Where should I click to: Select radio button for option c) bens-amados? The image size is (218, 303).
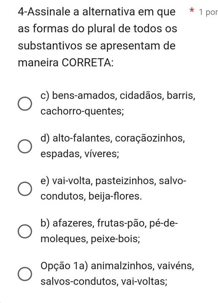pos(25,104)
